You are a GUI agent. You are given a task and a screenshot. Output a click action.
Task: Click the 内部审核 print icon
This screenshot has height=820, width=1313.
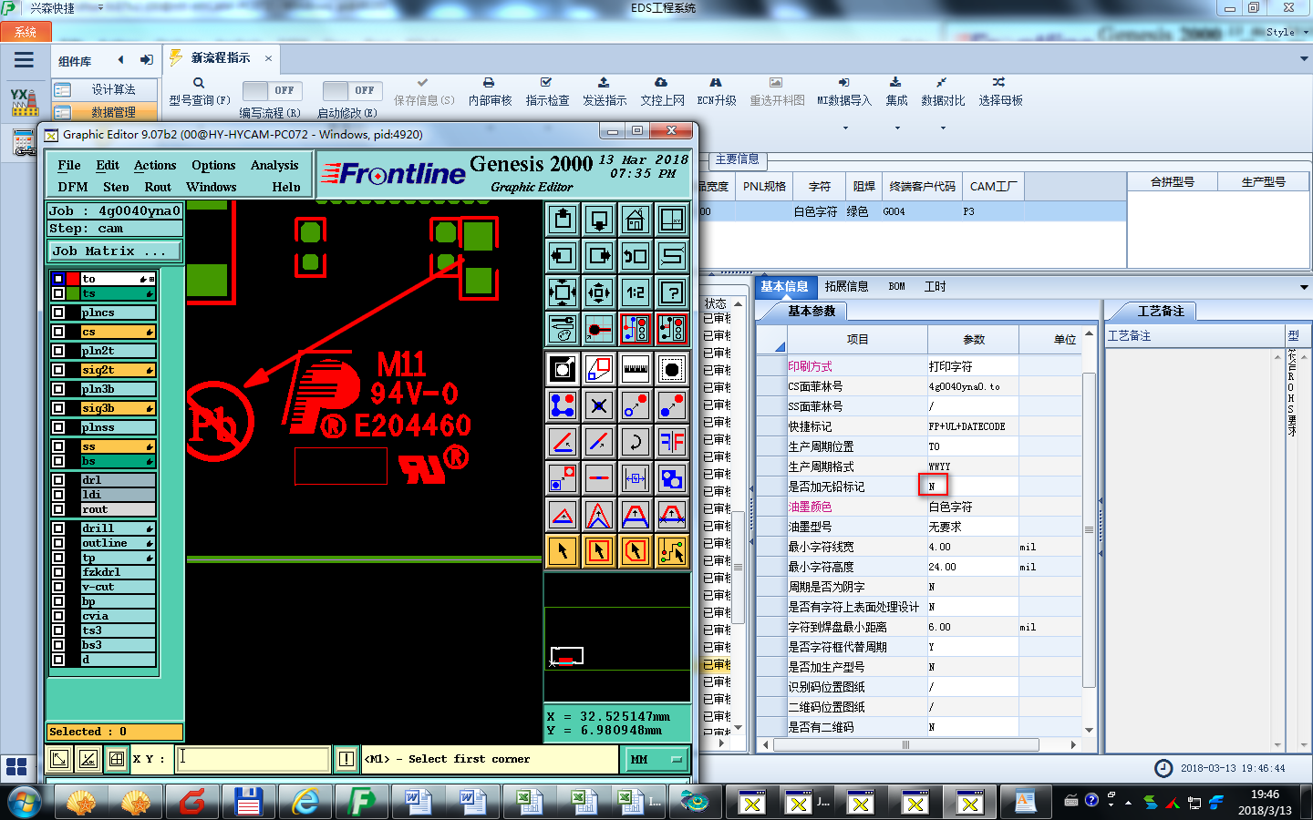click(489, 82)
